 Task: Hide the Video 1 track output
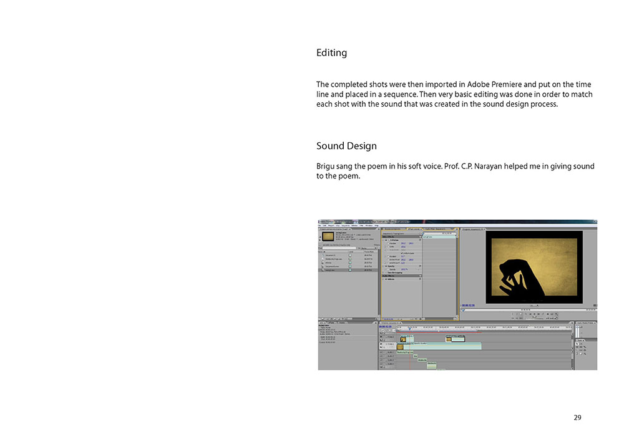(x=381, y=344)
